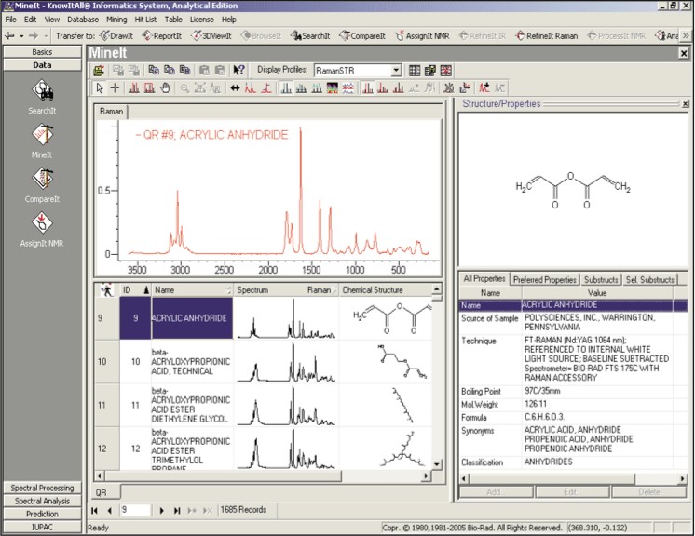Screen dimensions: 695x536
Task: Open the File menu
Action: point(10,20)
